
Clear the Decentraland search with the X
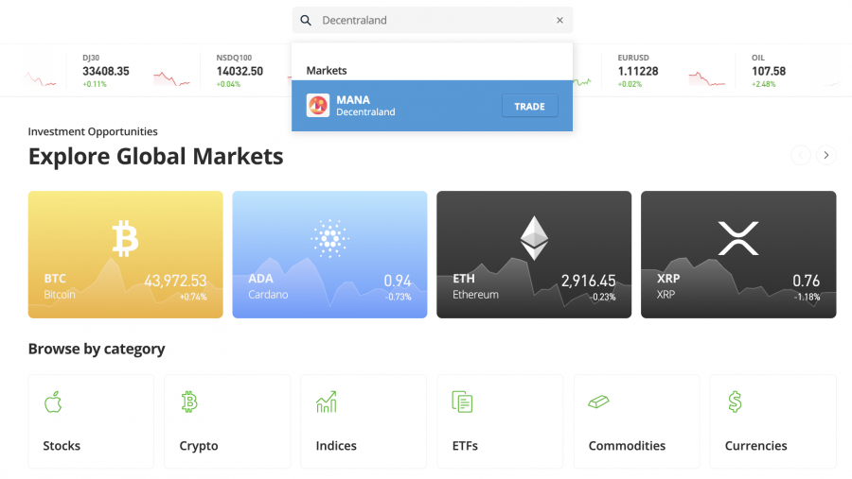point(559,20)
